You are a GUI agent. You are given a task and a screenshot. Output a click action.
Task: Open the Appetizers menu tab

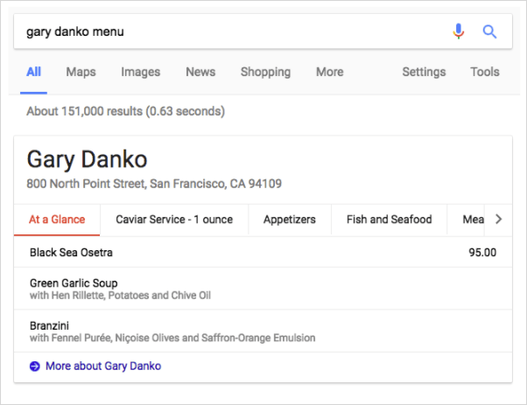pyautogui.click(x=290, y=220)
